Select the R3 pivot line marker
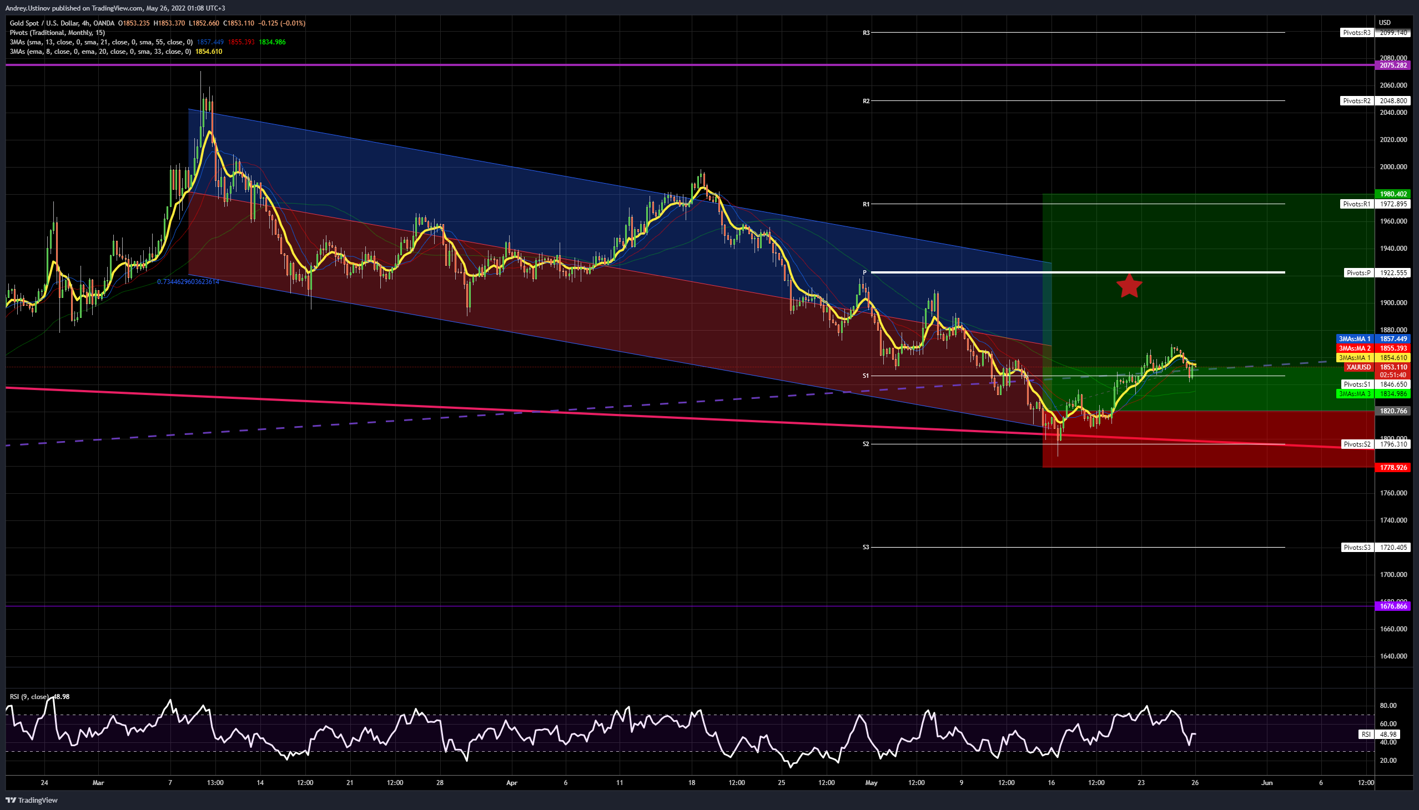 (866, 33)
